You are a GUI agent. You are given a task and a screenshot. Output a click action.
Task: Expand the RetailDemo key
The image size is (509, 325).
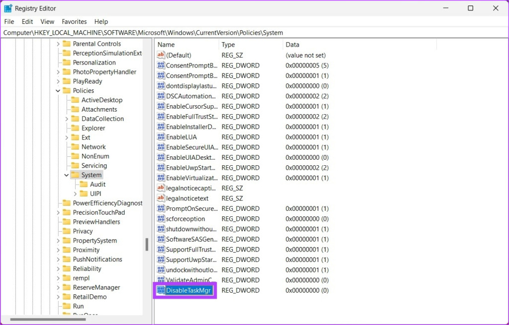[x=58, y=297]
